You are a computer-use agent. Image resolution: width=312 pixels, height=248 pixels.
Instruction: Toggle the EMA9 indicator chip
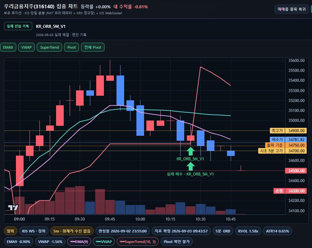[8, 47]
